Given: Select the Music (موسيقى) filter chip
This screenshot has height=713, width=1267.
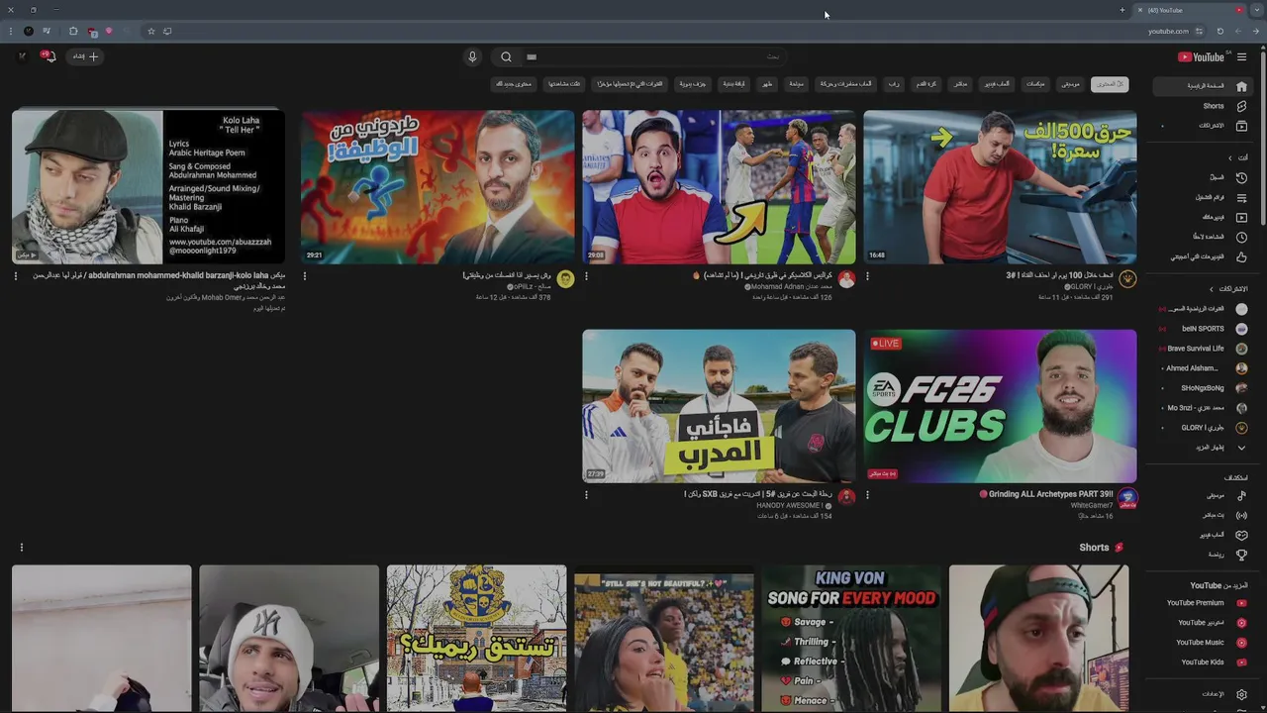Looking at the screenshot, I should [1071, 84].
